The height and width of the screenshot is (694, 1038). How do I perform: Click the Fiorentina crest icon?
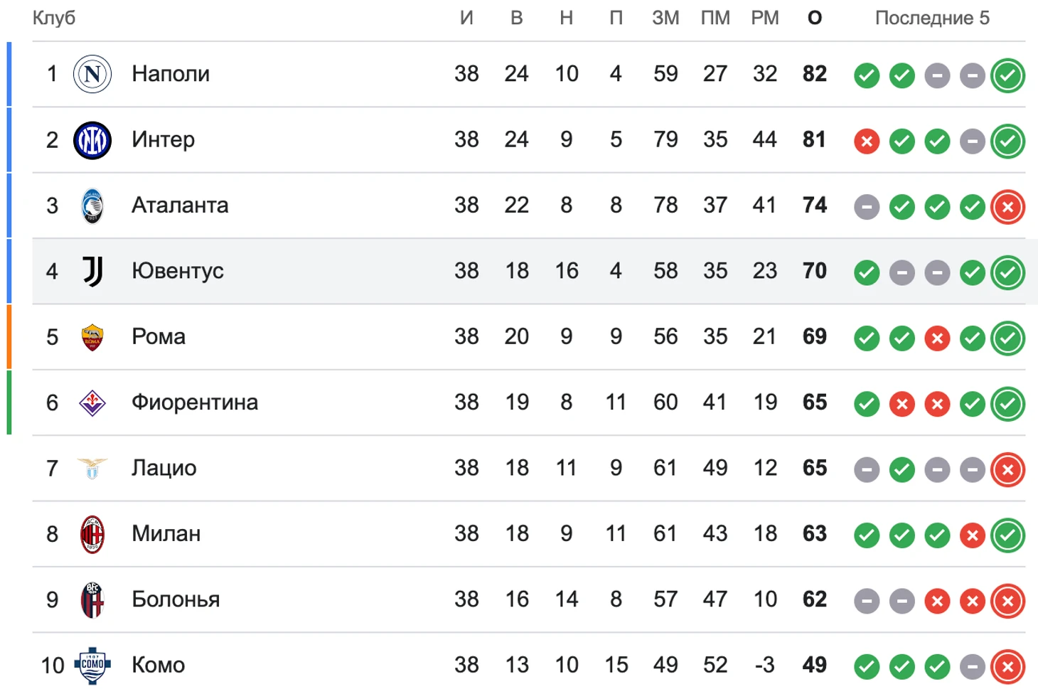(92, 403)
